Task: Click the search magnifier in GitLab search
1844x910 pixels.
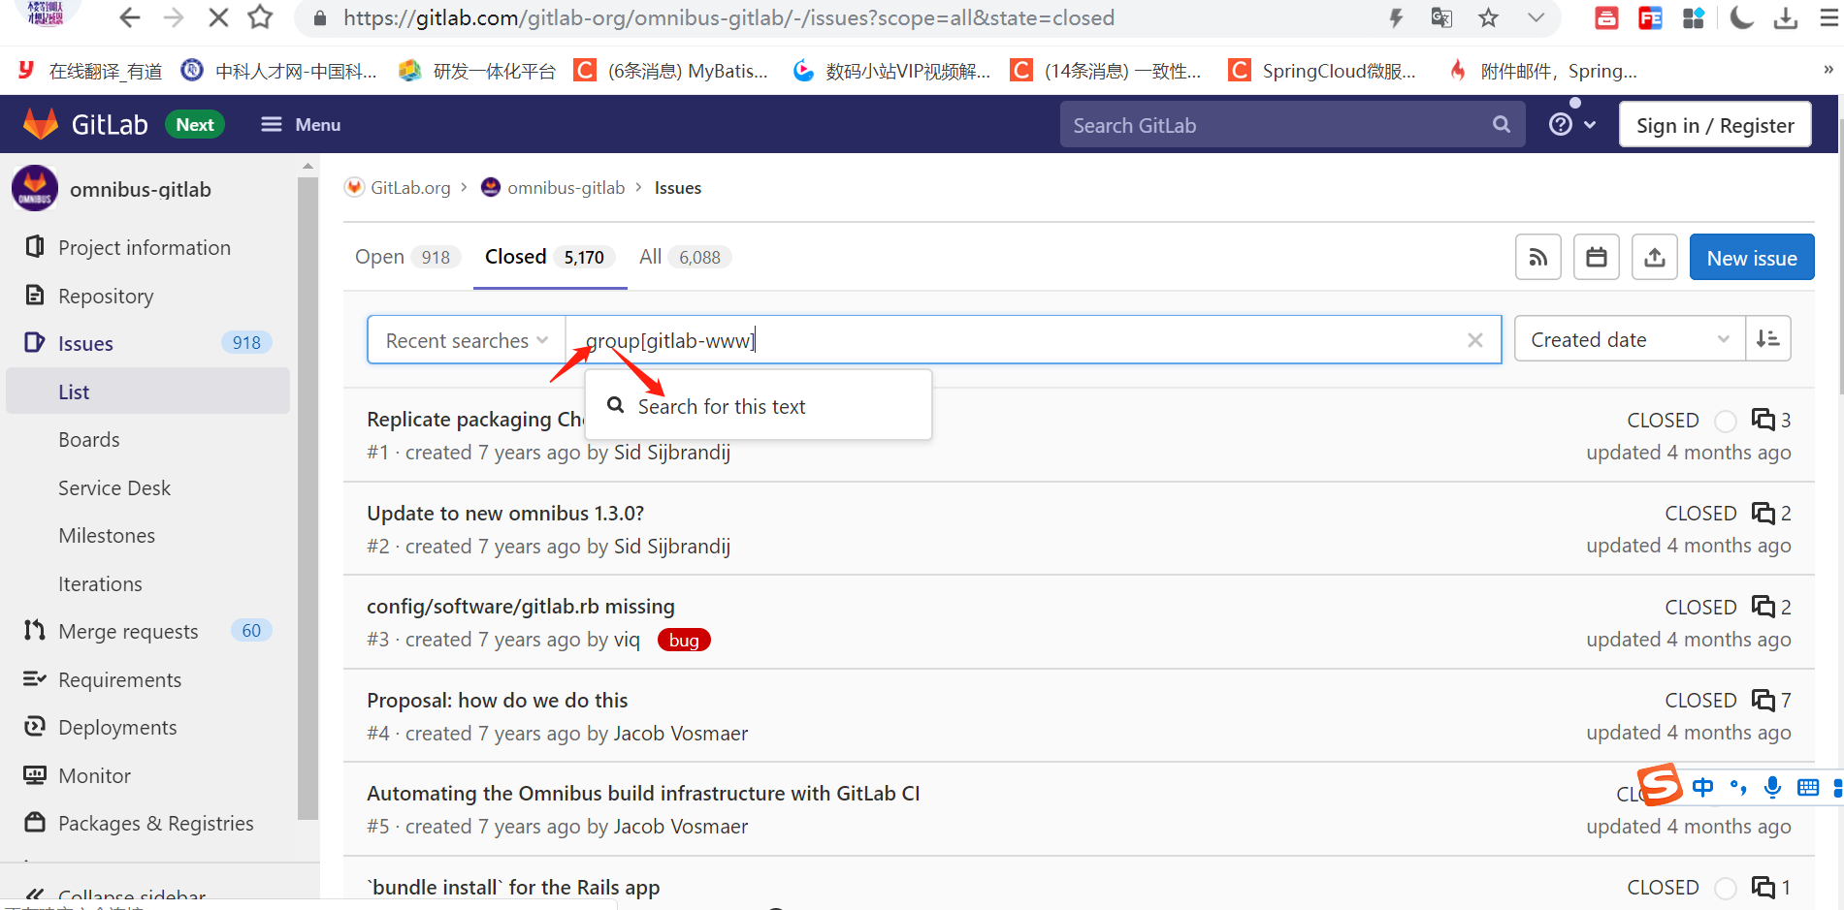Action: coord(1502,125)
